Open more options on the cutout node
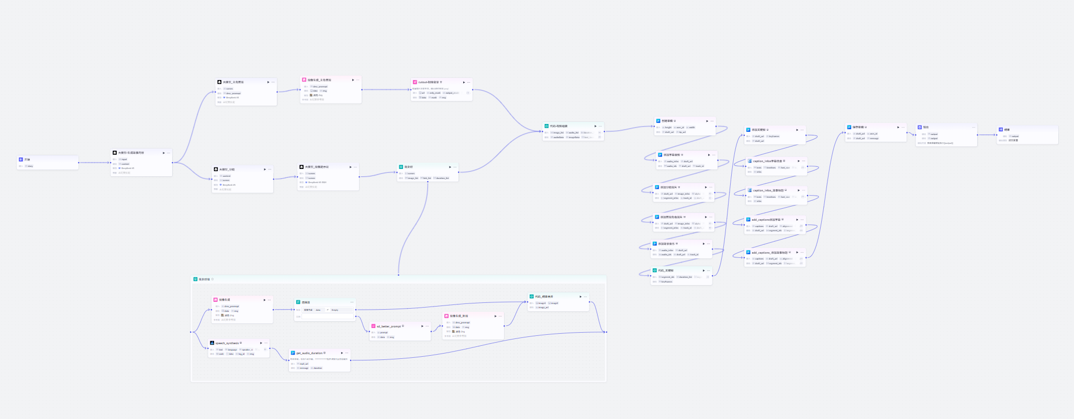1074x419 pixels. pyautogui.click(x=468, y=82)
